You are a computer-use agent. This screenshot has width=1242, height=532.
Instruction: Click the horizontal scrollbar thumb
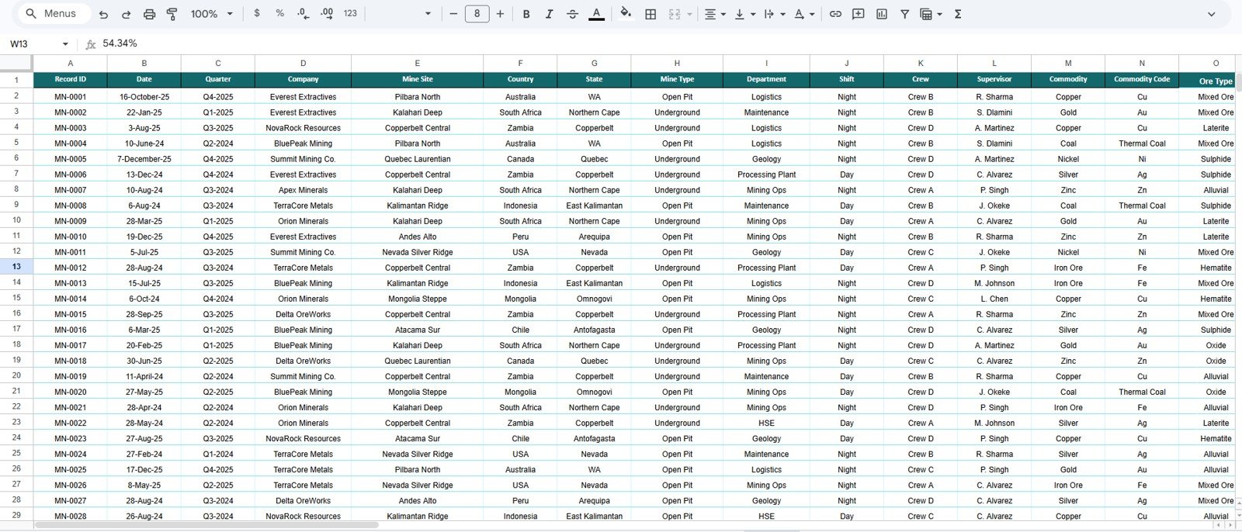206,525
